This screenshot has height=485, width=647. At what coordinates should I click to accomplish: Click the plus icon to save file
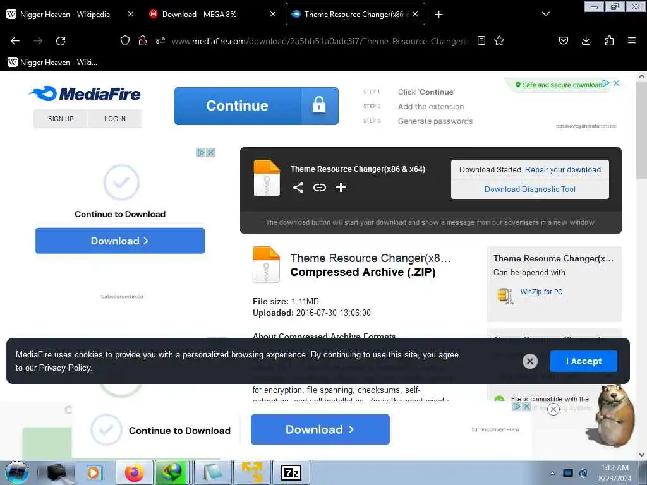pos(341,188)
